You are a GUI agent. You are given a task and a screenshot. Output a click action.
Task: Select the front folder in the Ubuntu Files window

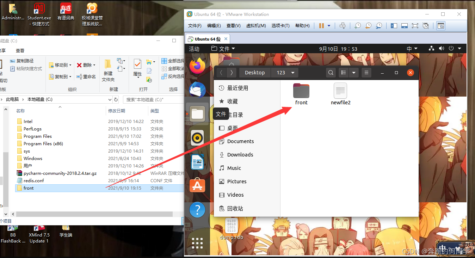301,94
